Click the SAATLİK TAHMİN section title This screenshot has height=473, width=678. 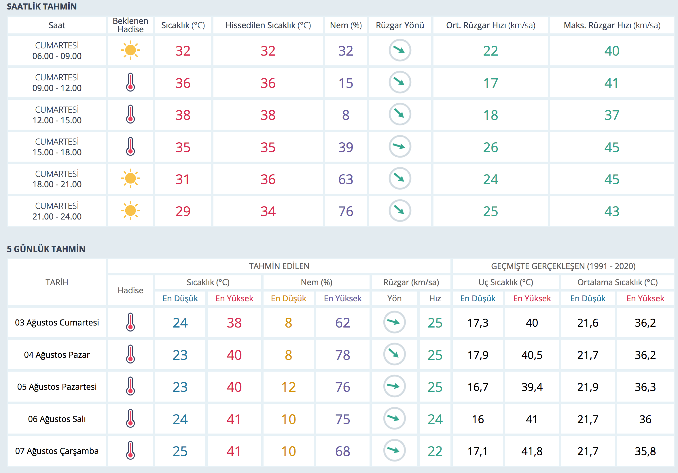tap(42, 7)
